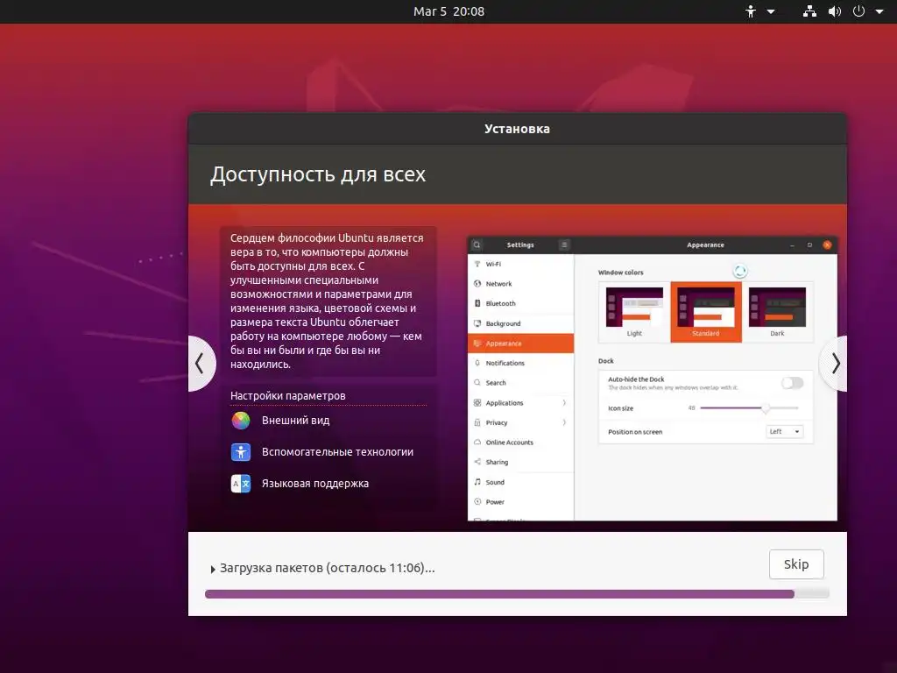Click the Sound music note icon
897x673 pixels.
click(477, 483)
